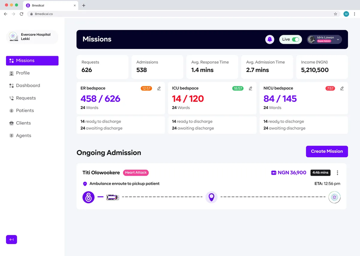Edit ICU bedspace with pencil icon
Image resolution: width=360 pixels, height=256 pixels.
[x=250, y=89]
